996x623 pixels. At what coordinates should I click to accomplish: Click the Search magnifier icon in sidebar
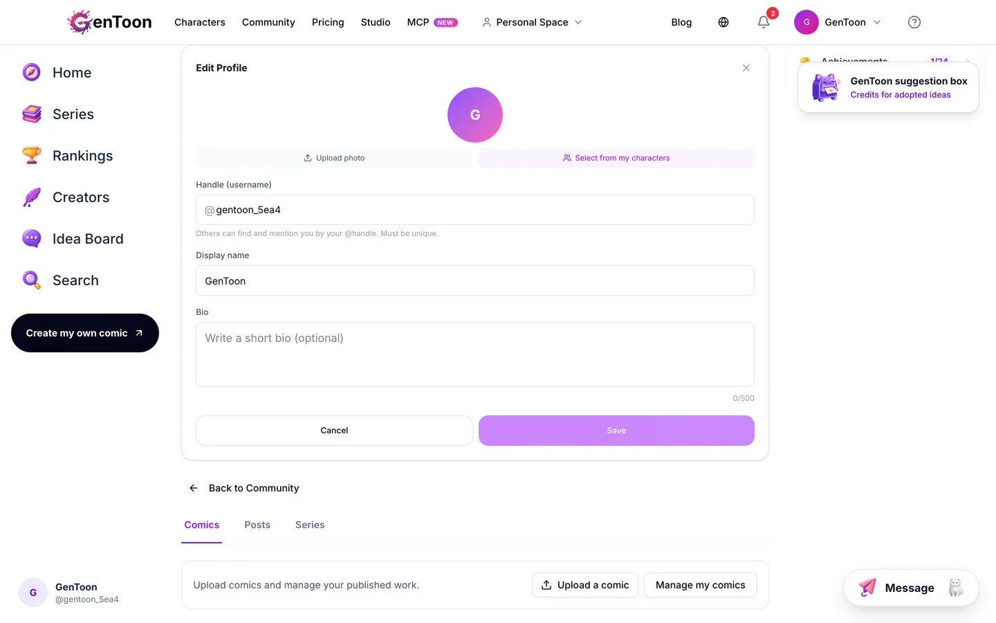click(32, 280)
